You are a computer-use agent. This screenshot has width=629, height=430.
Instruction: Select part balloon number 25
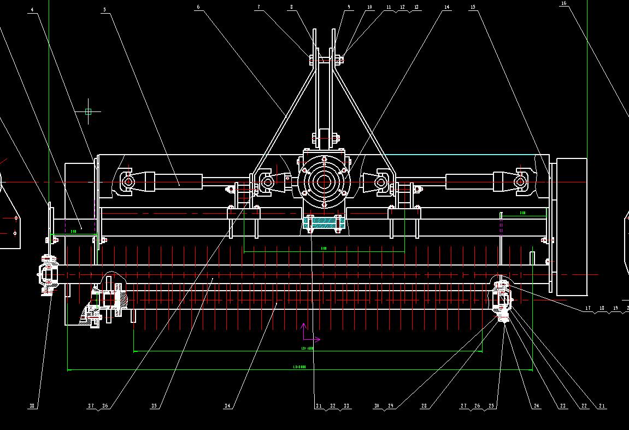(x=491, y=405)
